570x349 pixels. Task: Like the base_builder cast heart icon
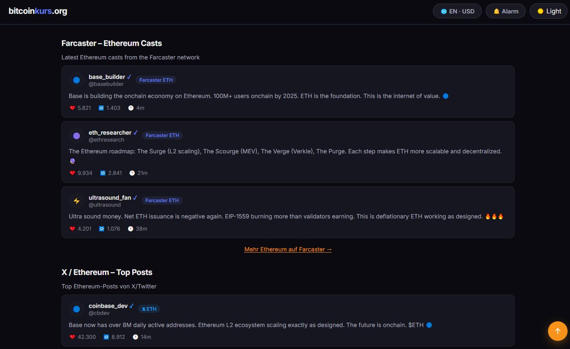pos(72,108)
